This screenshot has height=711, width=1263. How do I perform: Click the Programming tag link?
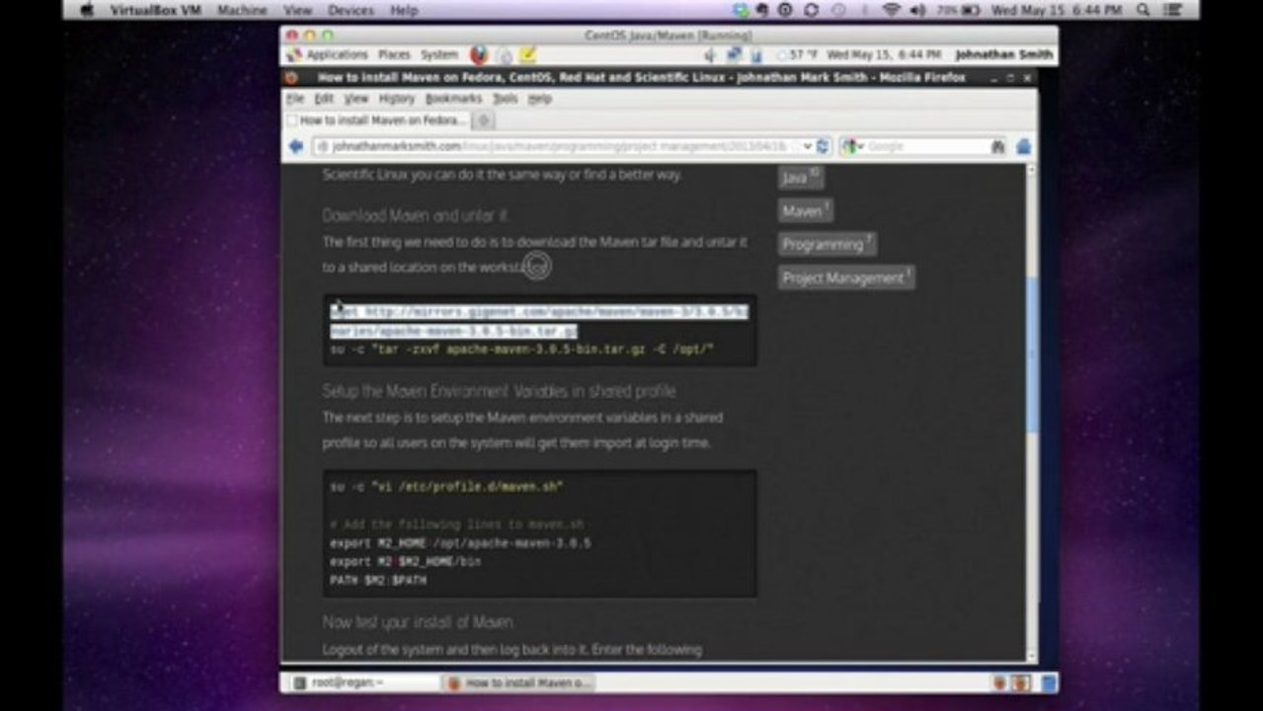pyautogui.click(x=828, y=244)
